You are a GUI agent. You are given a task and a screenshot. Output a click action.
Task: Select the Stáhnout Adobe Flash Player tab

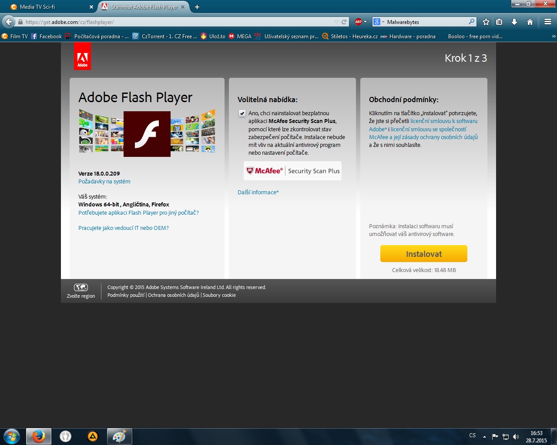pos(144,7)
